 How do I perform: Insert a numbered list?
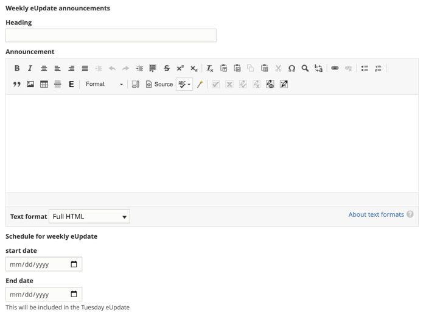[378, 68]
